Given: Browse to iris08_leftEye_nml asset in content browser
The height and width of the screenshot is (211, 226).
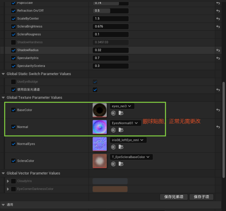Looking at the screenshot, I should [x=121, y=147].
